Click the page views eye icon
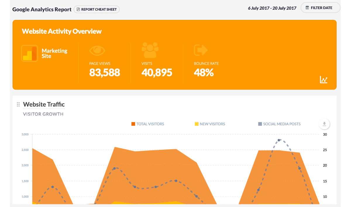Image resolution: width=351 pixels, height=207 pixels. [97, 50]
